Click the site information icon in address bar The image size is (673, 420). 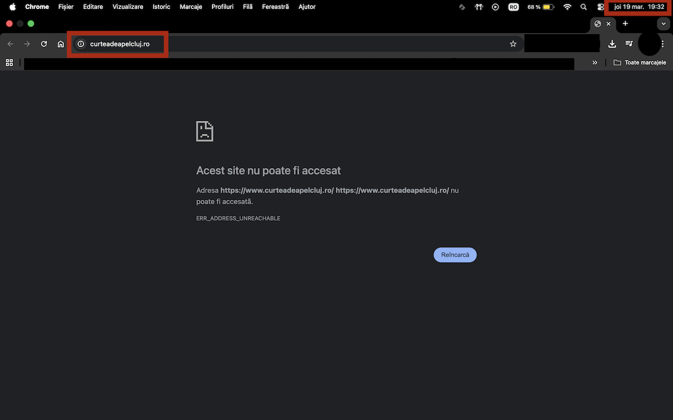coord(81,44)
